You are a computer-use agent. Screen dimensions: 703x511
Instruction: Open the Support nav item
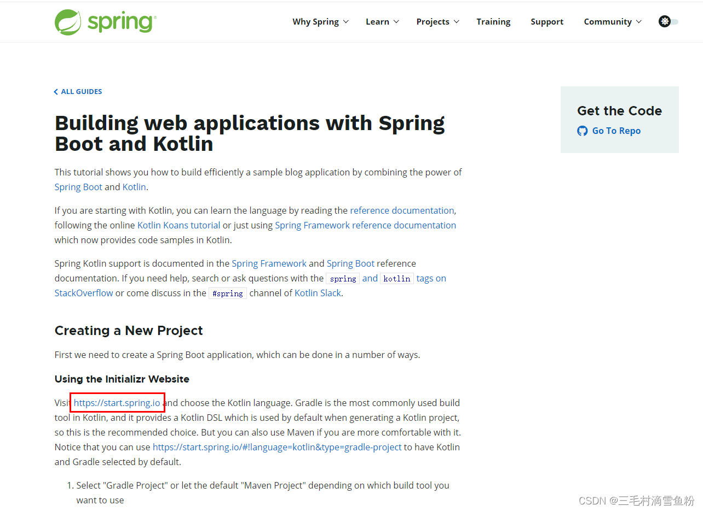[x=547, y=22]
